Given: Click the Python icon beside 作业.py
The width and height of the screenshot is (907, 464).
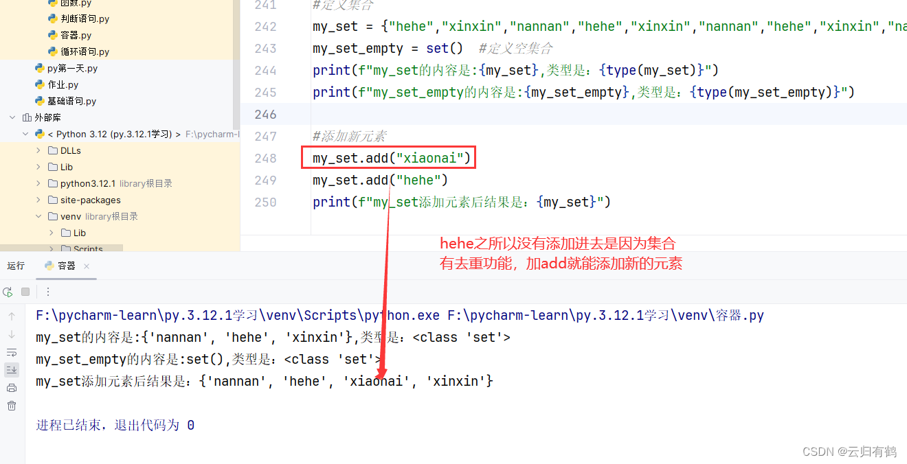Looking at the screenshot, I should [40, 84].
